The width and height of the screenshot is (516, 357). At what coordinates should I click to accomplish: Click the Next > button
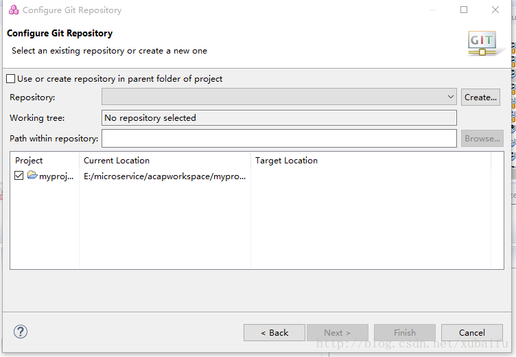(338, 333)
